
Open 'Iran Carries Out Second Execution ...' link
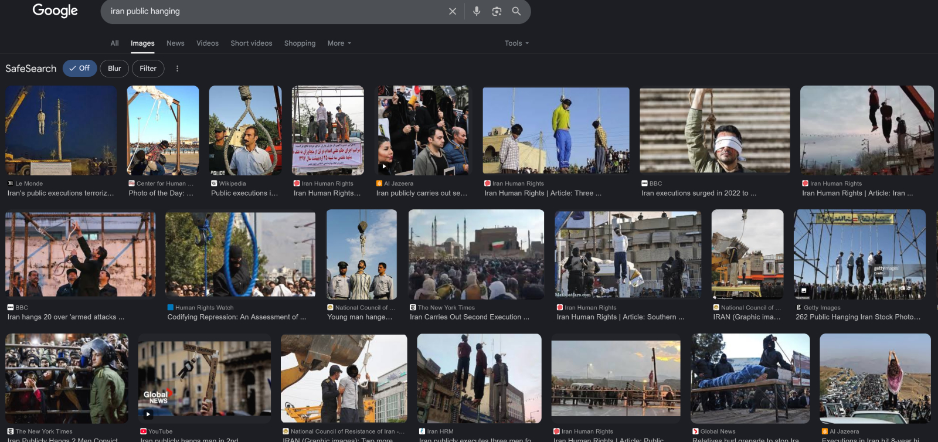tap(470, 317)
